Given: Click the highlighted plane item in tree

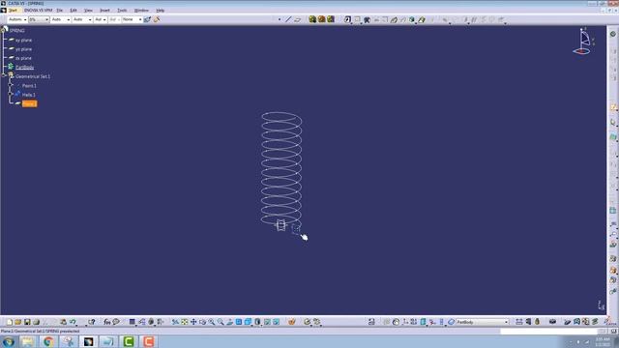Looking at the screenshot, I should tap(29, 103).
